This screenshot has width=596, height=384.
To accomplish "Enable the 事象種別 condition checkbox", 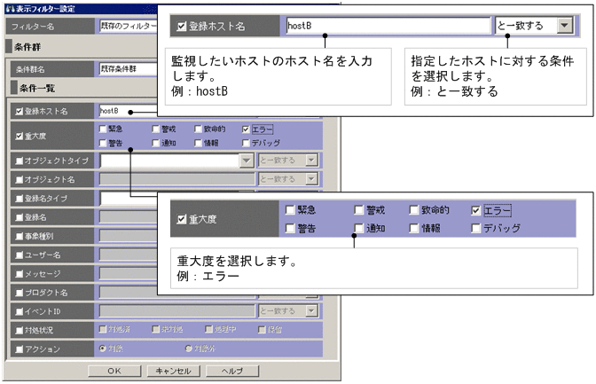I will [19, 236].
